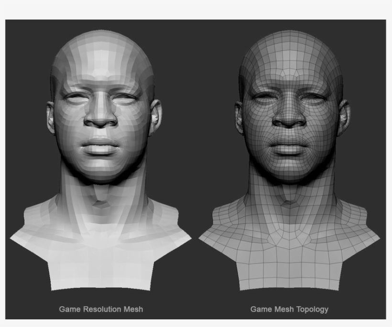This screenshot has height=327, width=392.
Task: Select the Game Resolution Mesh label
Action: pyautogui.click(x=103, y=308)
